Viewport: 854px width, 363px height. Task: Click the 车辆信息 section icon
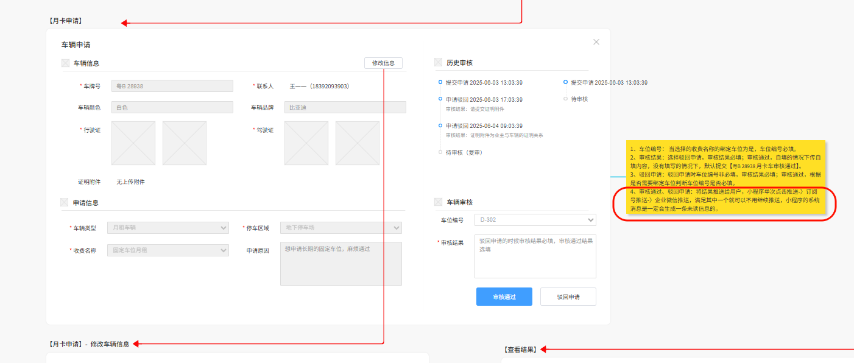click(x=64, y=63)
